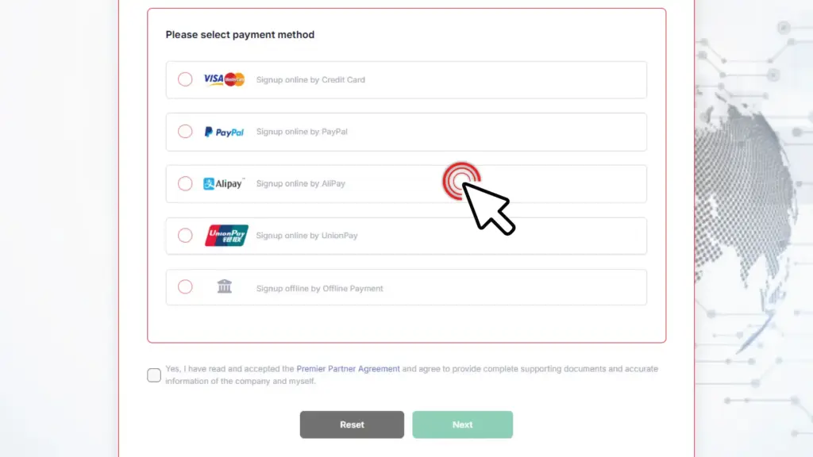The height and width of the screenshot is (457, 813).
Task: Select the AliPay radio button
Action: [x=185, y=183]
